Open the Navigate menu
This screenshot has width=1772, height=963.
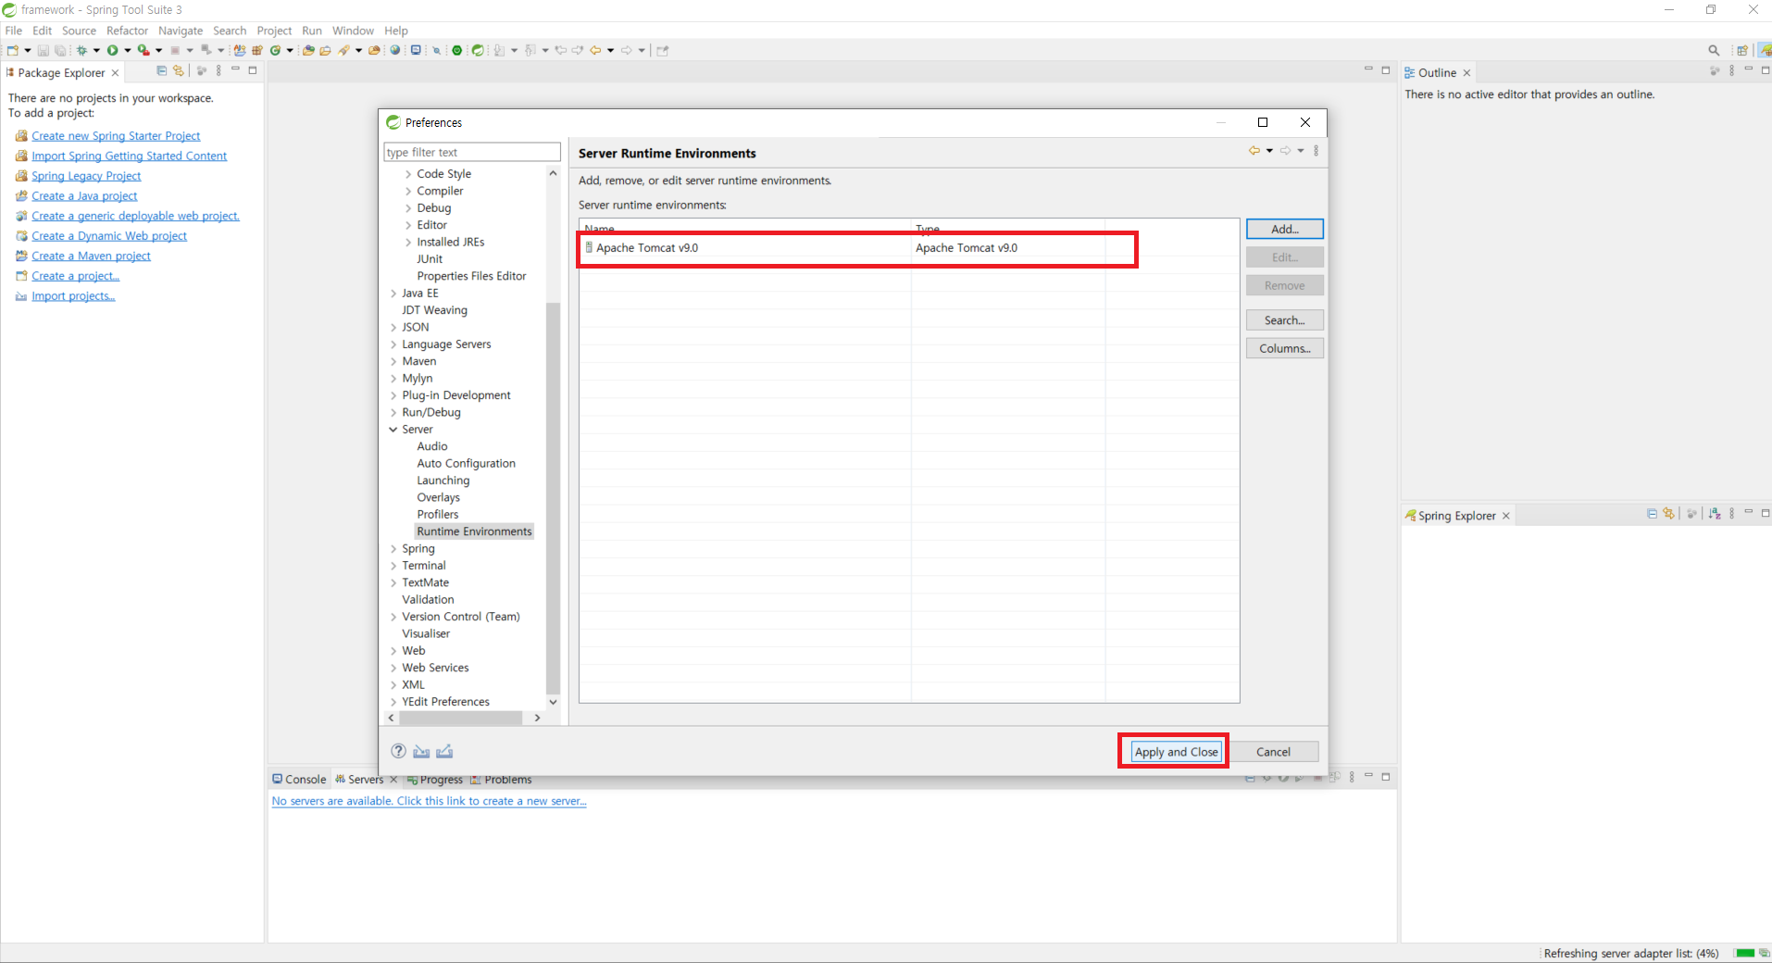click(x=181, y=31)
